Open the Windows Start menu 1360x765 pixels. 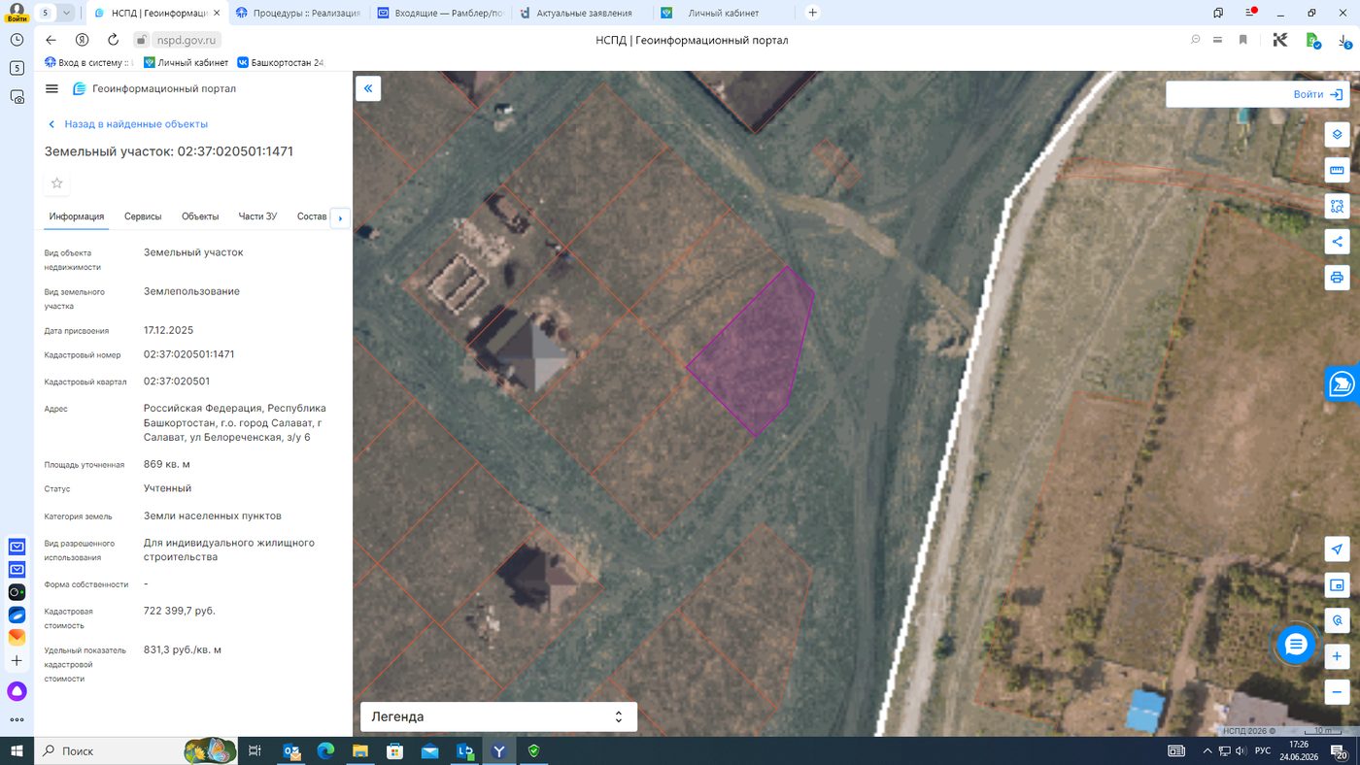coord(17,750)
